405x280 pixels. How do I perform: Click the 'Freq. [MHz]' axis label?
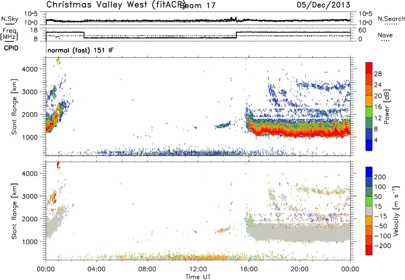10,34
